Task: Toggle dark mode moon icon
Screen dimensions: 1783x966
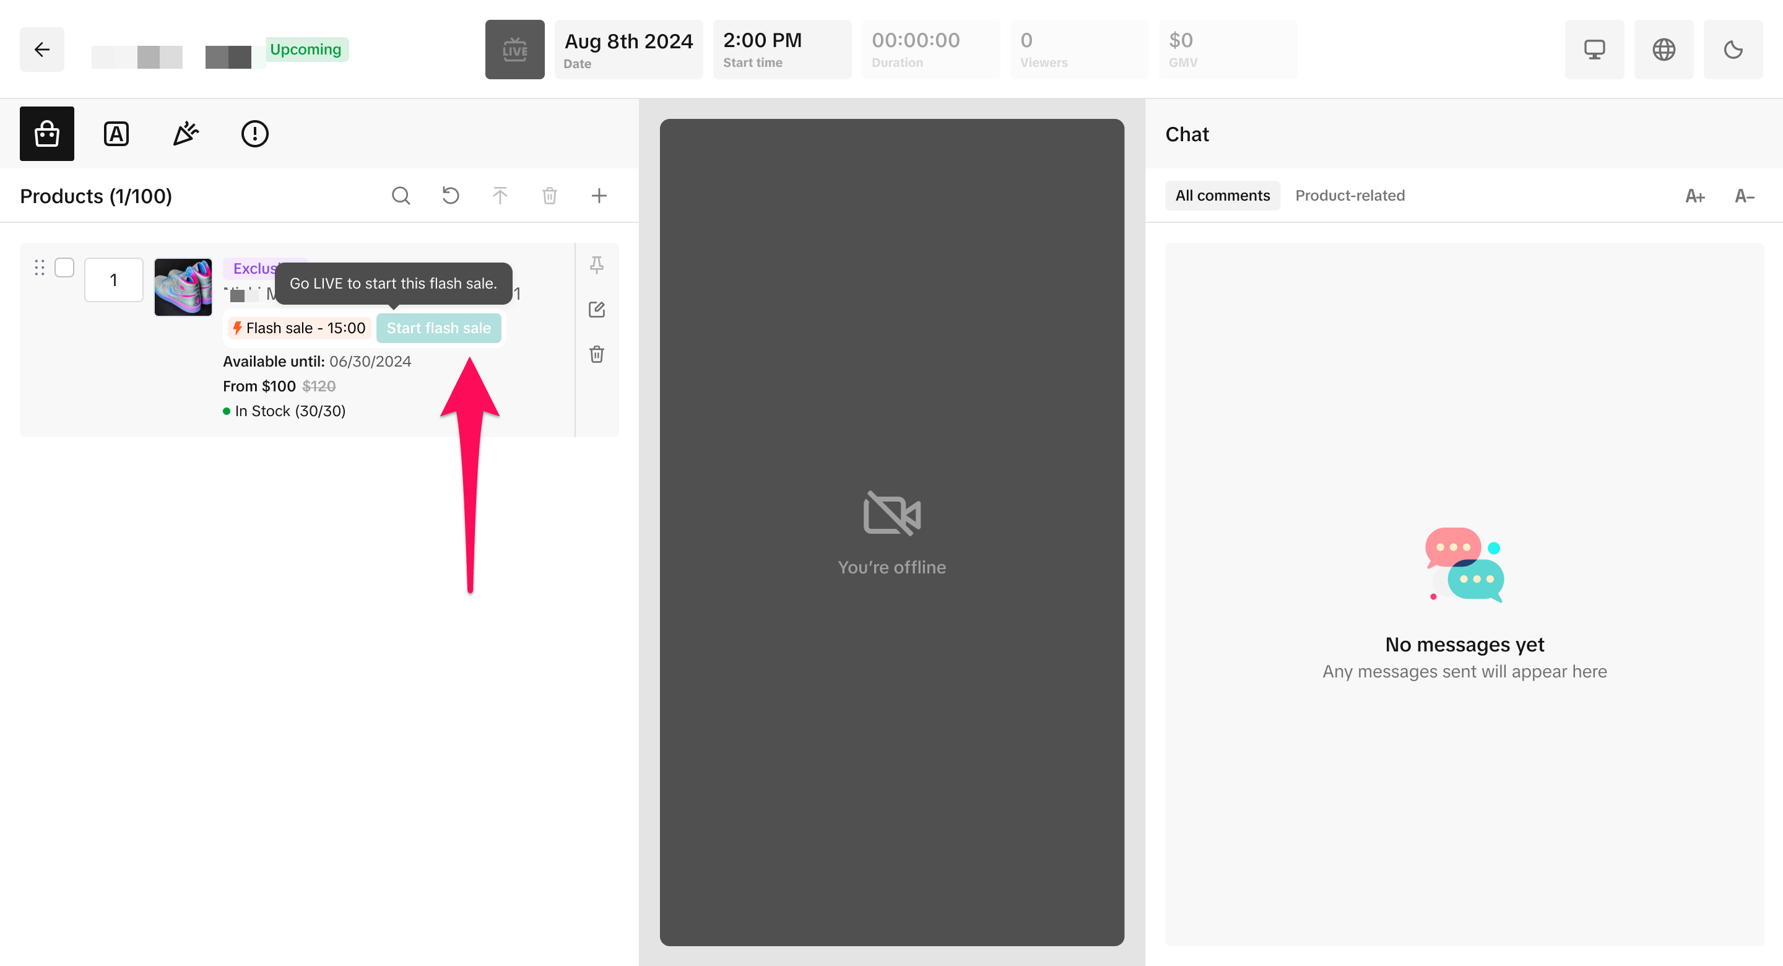Action: coord(1733,49)
